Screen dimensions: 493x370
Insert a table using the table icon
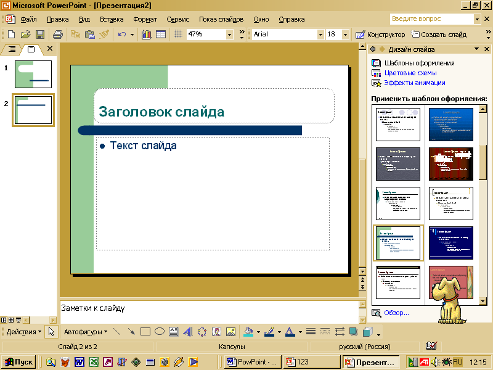click(161, 35)
